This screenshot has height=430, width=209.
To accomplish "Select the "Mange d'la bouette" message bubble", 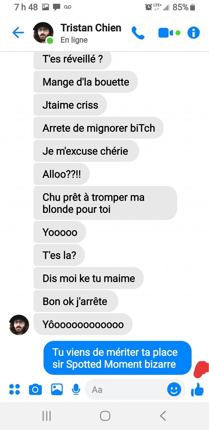I will (x=86, y=82).
